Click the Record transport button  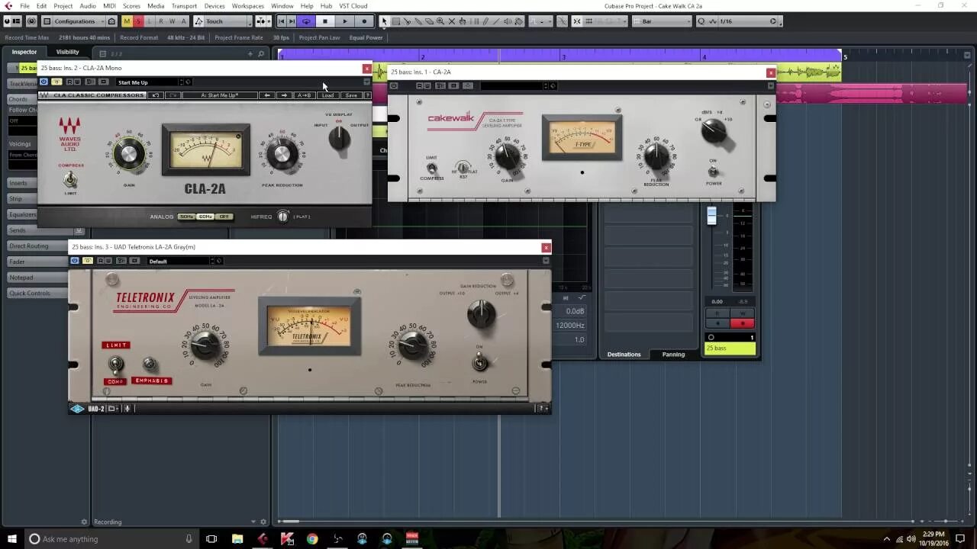pos(364,21)
